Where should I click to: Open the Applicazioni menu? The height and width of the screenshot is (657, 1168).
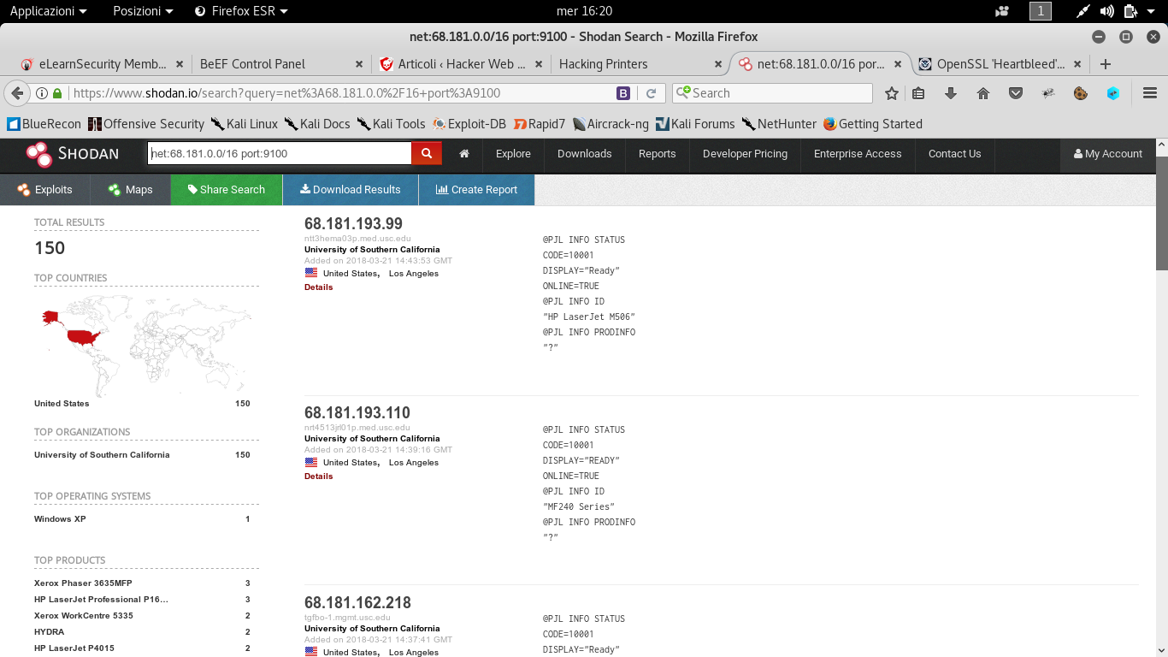[x=48, y=11]
